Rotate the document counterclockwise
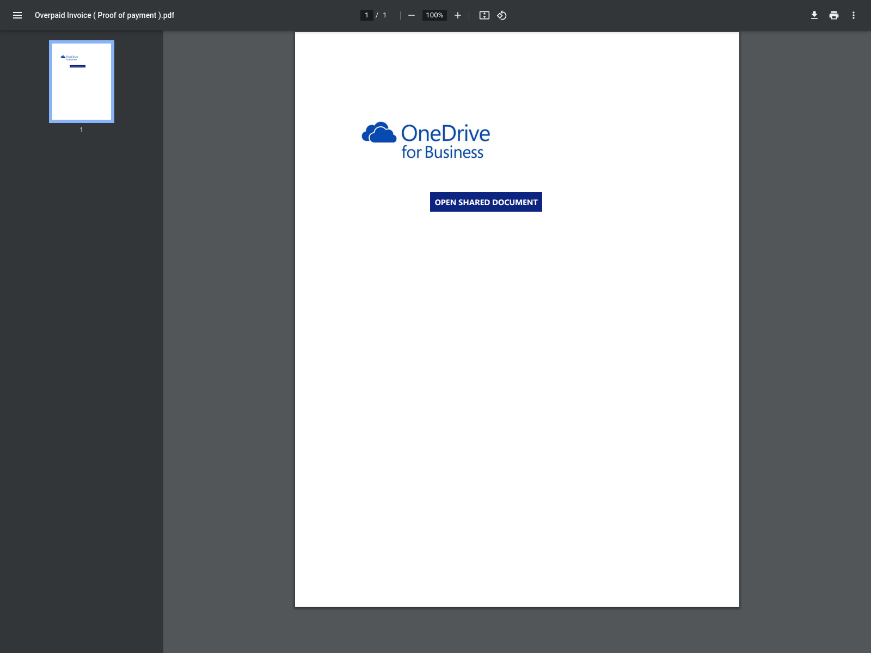Image resolution: width=871 pixels, height=653 pixels. tap(502, 15)
